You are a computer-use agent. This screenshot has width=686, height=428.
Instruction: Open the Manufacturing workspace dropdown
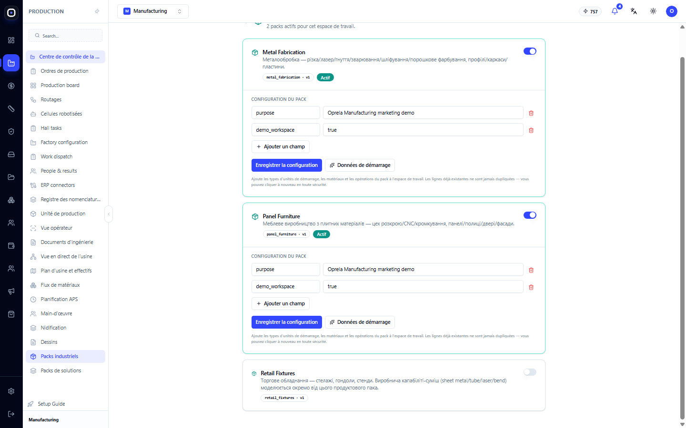click(x=153, y=11)
